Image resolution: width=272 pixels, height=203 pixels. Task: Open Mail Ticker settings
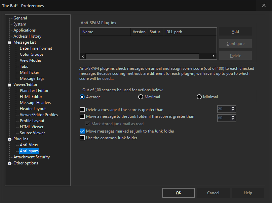point(29,72)
